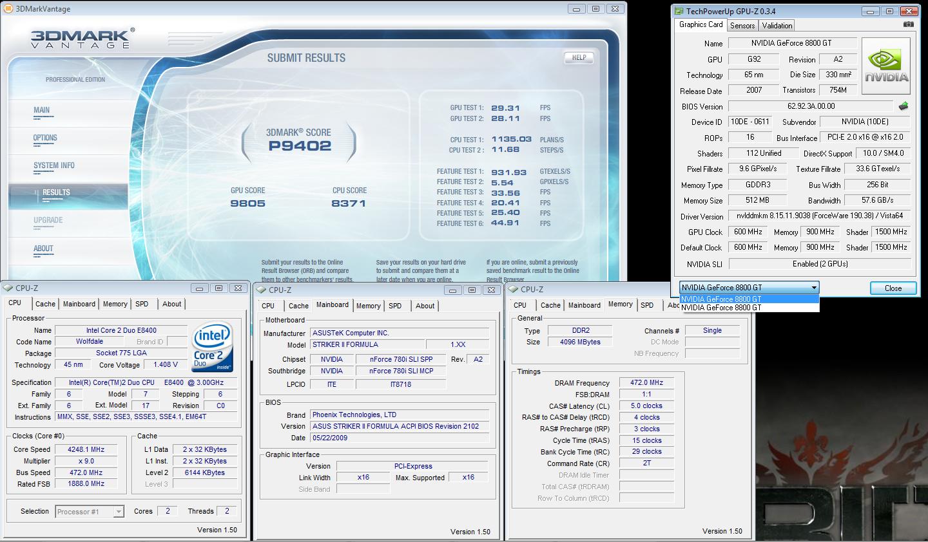Select RESULTS in 3DMark Vantage sidebar
The image size is (928, 542).
[x=68, y=196]
